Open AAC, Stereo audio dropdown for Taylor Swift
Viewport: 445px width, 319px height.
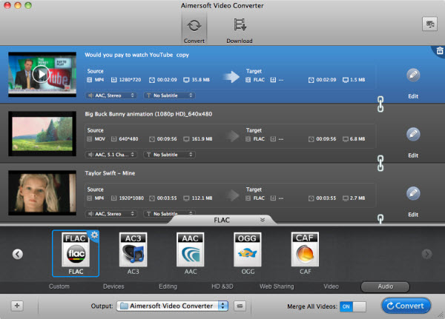pos(111,214)
